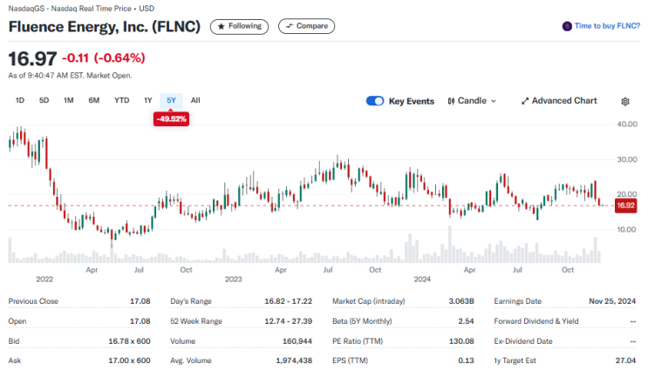This screenshot has height=370, width=648.
Task: Click the Open label
Action: coord(17,321)
